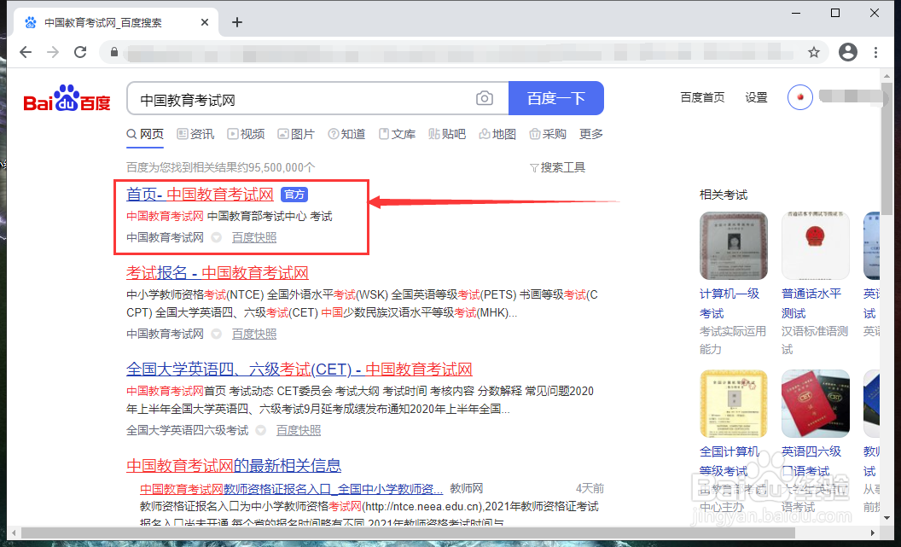Go back with the browser back arrow
This screenshot has height=547, width=901.
[26, 52]
